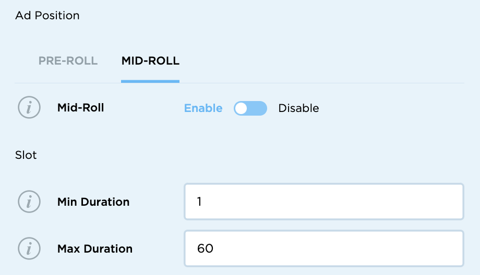This screenshot has height=275, width=480.
Task: Open the Max Duration info icon
Action: point(29,248)
